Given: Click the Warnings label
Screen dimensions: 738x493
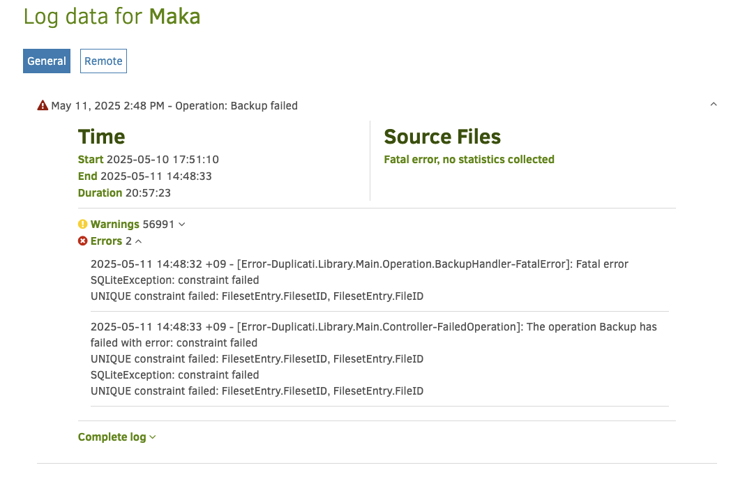Looking at the screenshot, I should tap(115, 225).
